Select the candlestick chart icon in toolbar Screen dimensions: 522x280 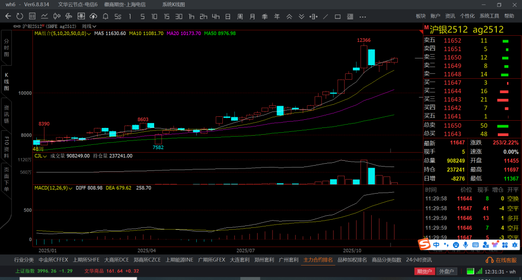click(57, 16)
